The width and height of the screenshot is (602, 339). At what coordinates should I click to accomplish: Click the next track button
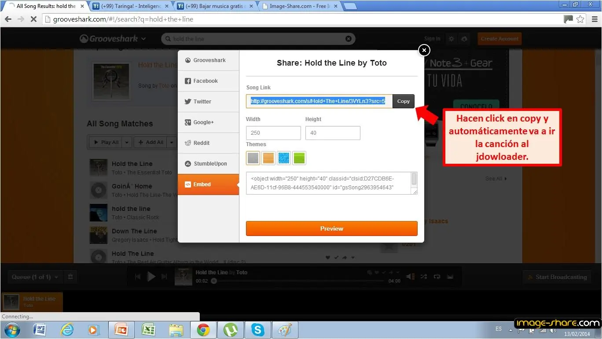coord(165,277)
